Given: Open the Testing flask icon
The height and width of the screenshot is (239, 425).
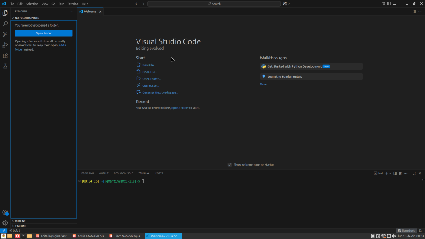Looking at the screenshot, I should tap(5, 66).
